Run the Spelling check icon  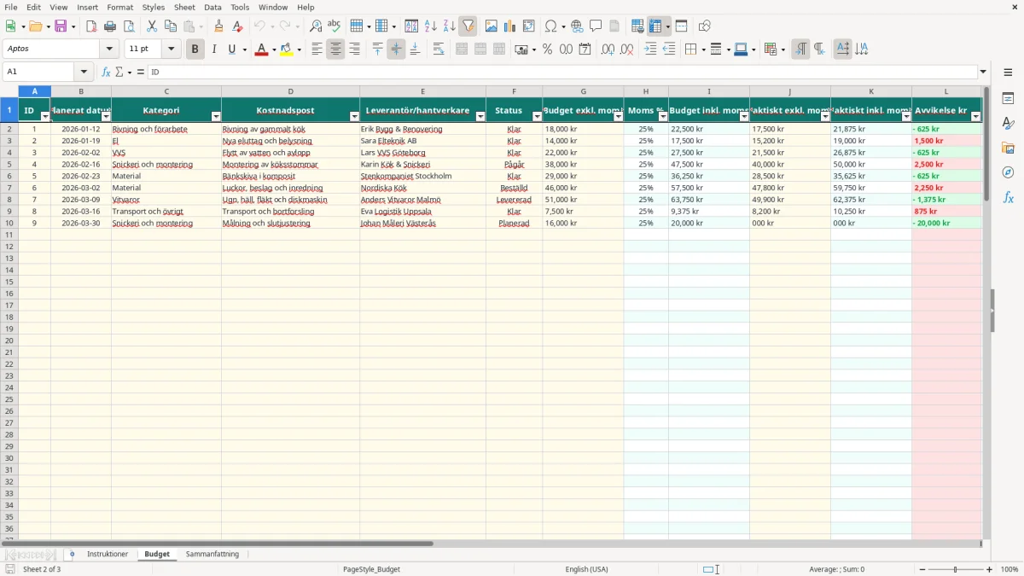[x=335, y=26]
